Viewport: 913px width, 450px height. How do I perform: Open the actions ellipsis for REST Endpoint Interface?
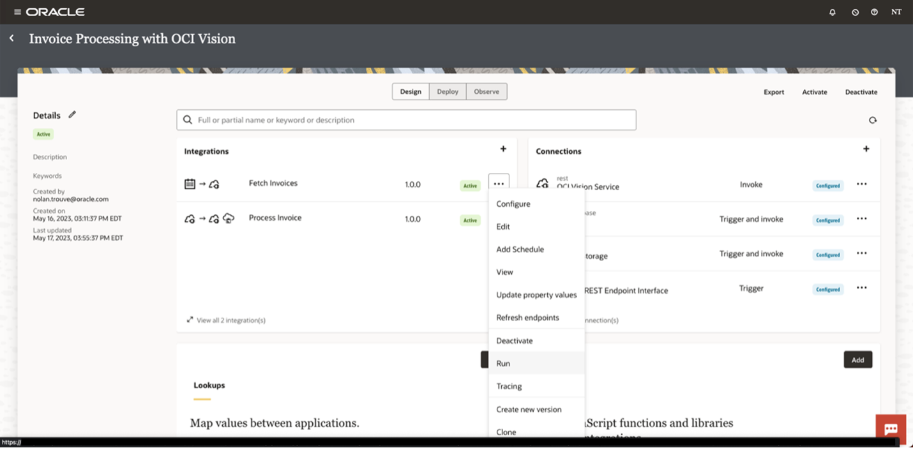tap(862, 289)
